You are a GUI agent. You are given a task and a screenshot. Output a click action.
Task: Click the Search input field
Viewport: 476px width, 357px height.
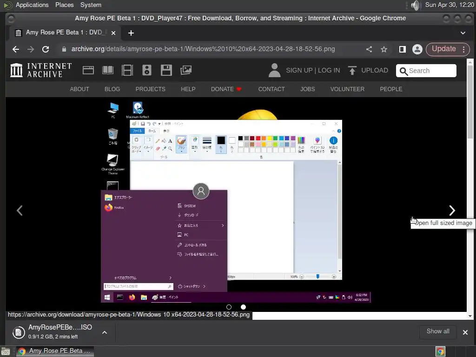click(426, 71)
